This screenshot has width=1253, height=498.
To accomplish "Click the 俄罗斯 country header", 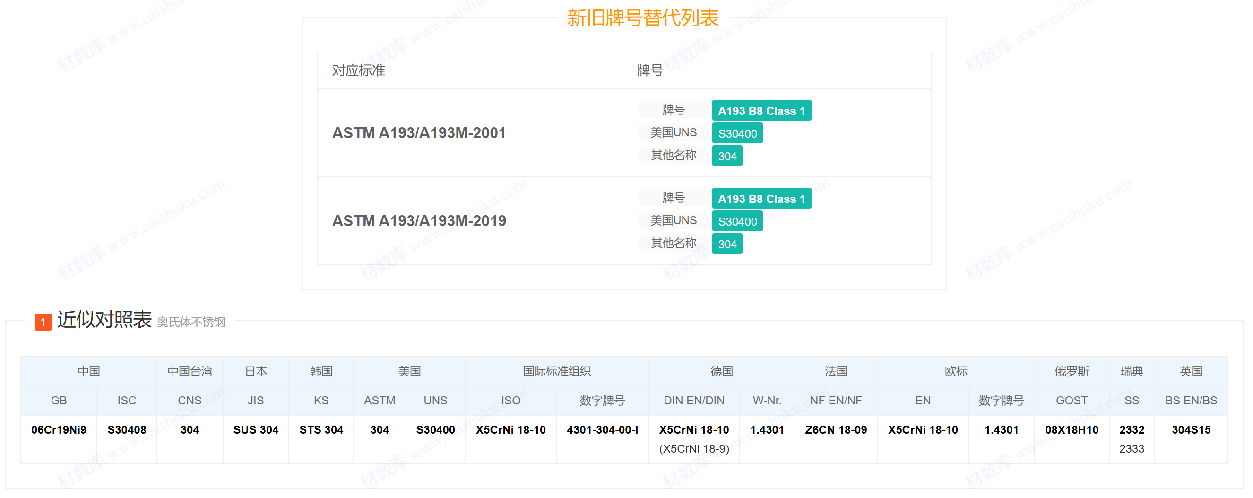I will (1072, 371).
